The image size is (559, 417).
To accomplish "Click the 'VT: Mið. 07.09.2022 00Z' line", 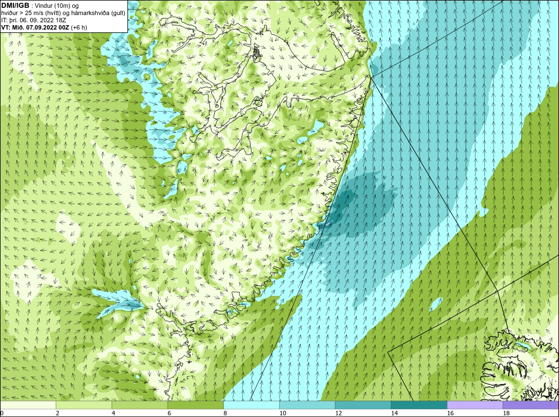I will [35, 27].
